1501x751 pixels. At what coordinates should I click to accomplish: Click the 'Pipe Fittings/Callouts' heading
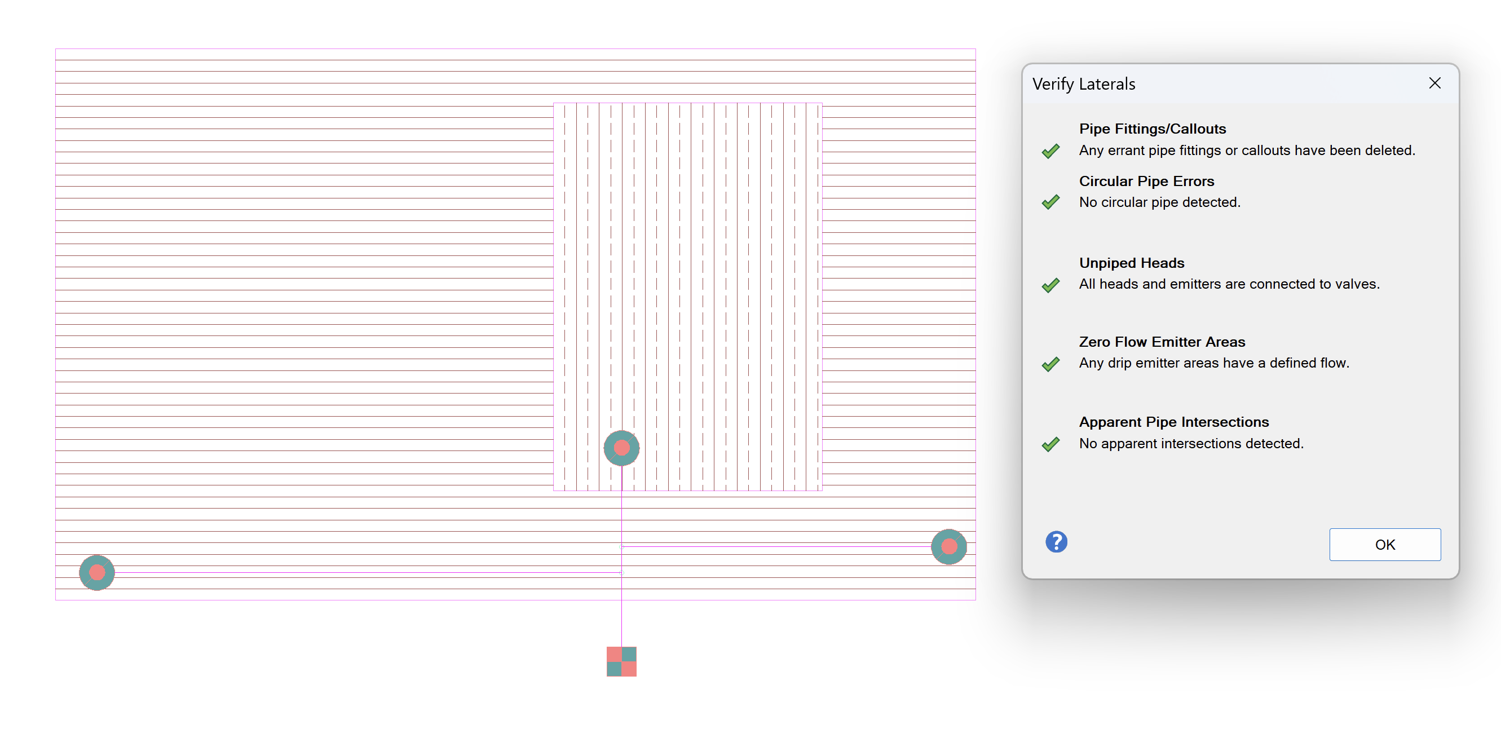click(x=1152, y=129)
